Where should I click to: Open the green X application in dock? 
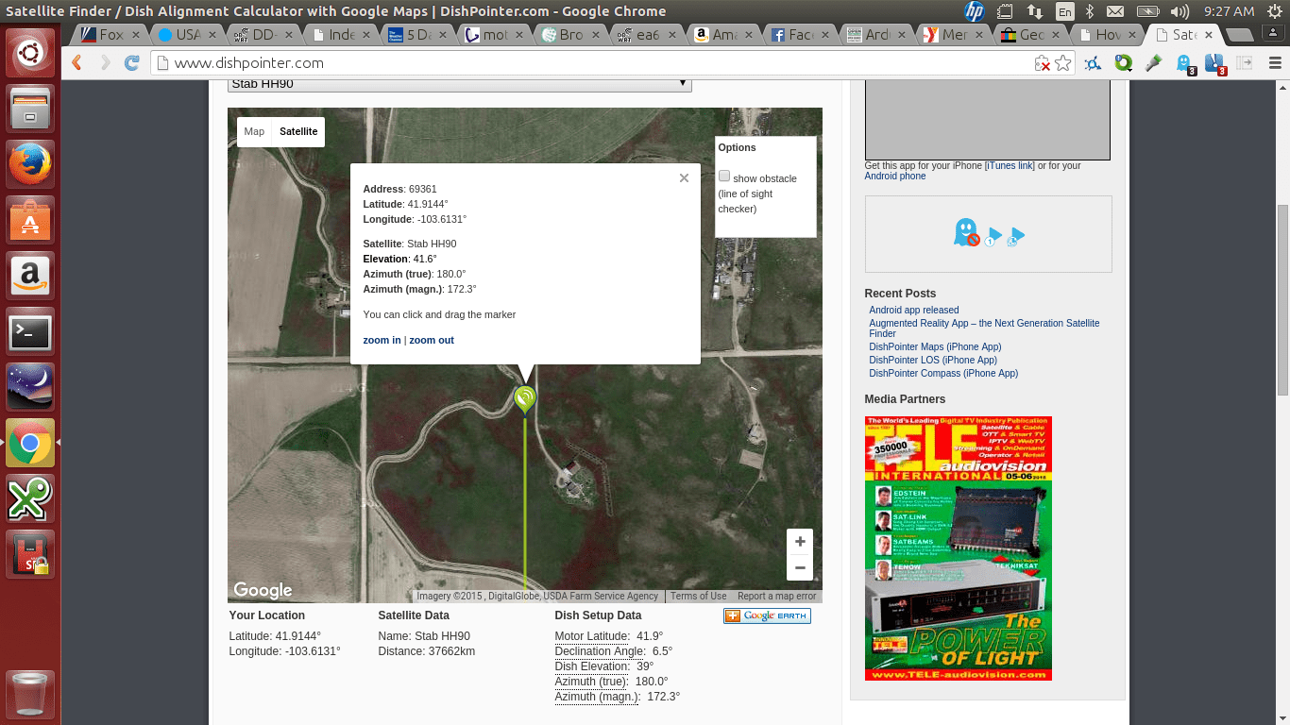point(30,498)
